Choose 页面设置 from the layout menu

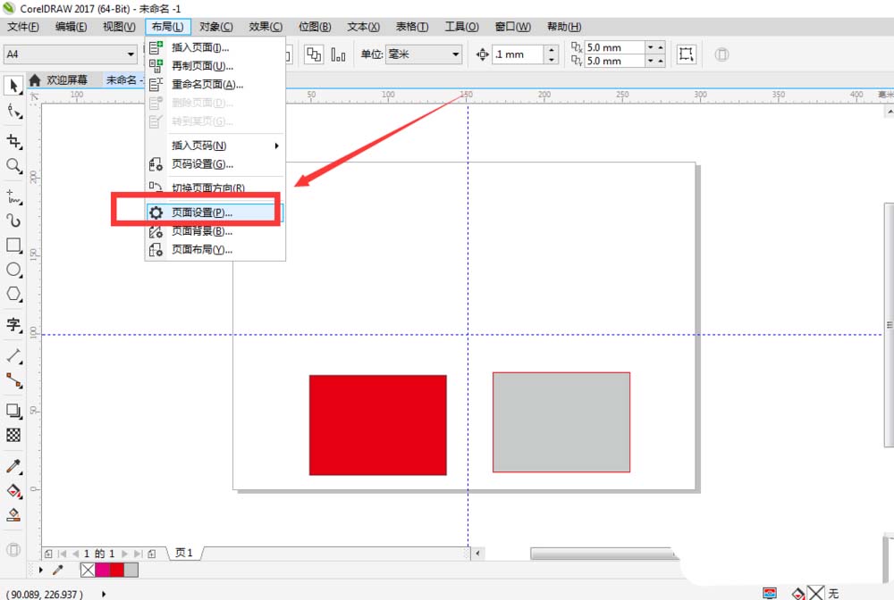[215, 212]
